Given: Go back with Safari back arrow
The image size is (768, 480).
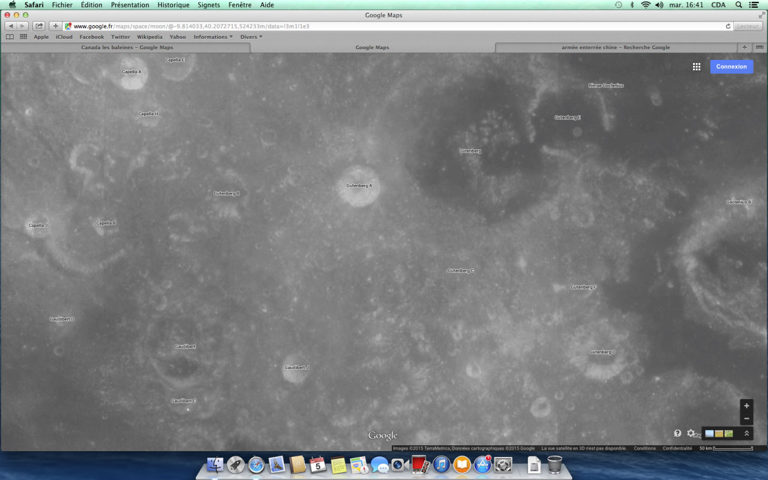Looking at the screenshot, I should pos(10,26).
